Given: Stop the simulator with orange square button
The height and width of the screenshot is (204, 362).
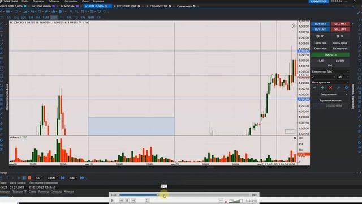Looking at the screenshot, I should point(29,177).
